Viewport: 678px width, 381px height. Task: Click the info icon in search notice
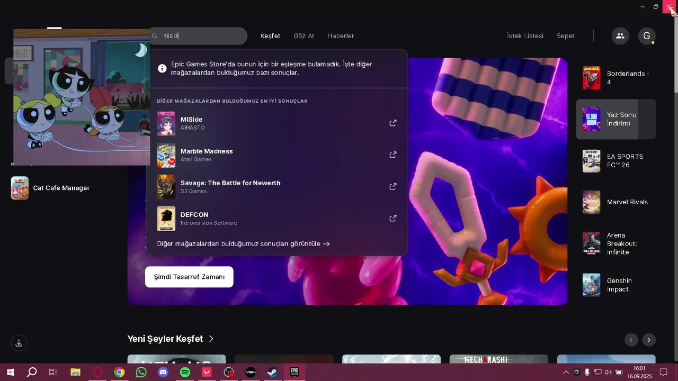pyautogui.click(x=162, y=68)
